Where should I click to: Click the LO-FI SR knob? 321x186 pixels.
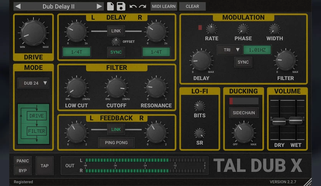[199, 134]
